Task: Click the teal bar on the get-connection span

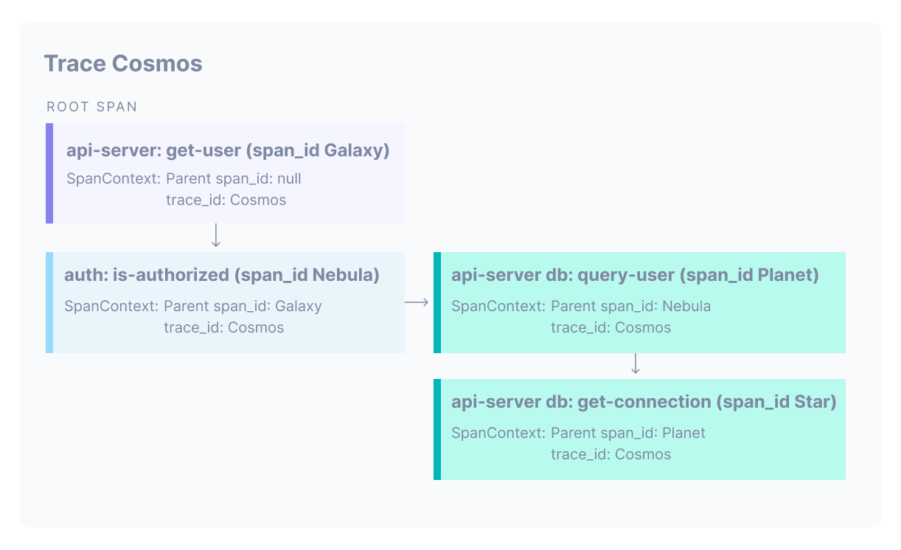Action: (x=437, y=429)
